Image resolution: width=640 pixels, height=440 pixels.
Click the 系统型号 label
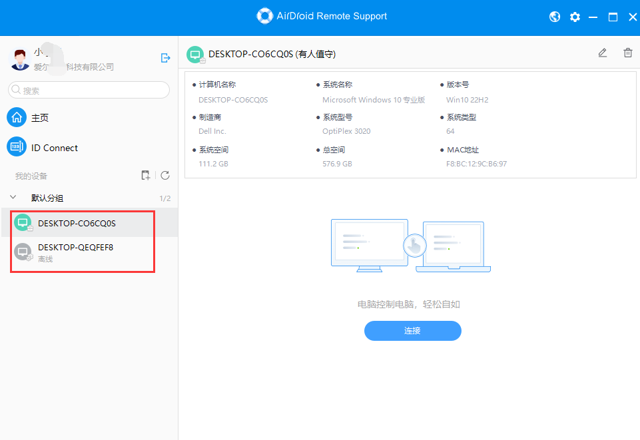pos(338,117)
